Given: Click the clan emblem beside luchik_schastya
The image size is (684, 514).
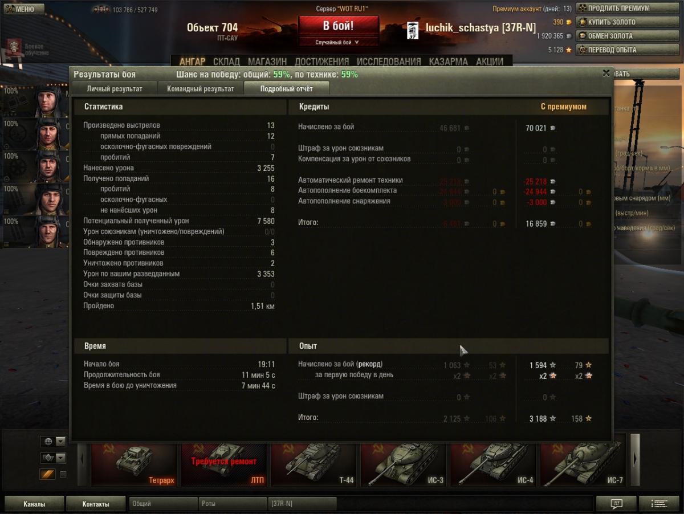Looking at the screenshot, I should click(413, 31).
